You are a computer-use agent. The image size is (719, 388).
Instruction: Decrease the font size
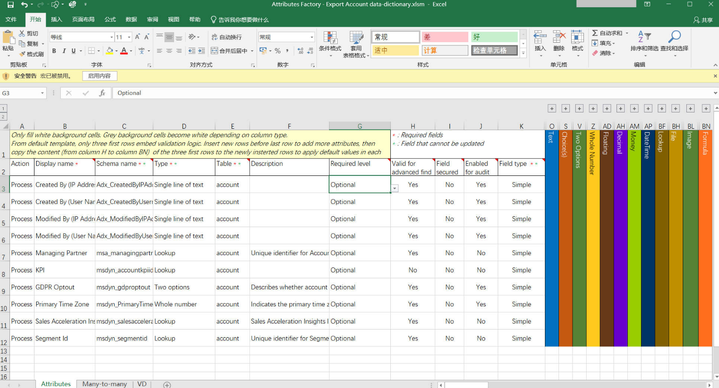tap(147, 37)
